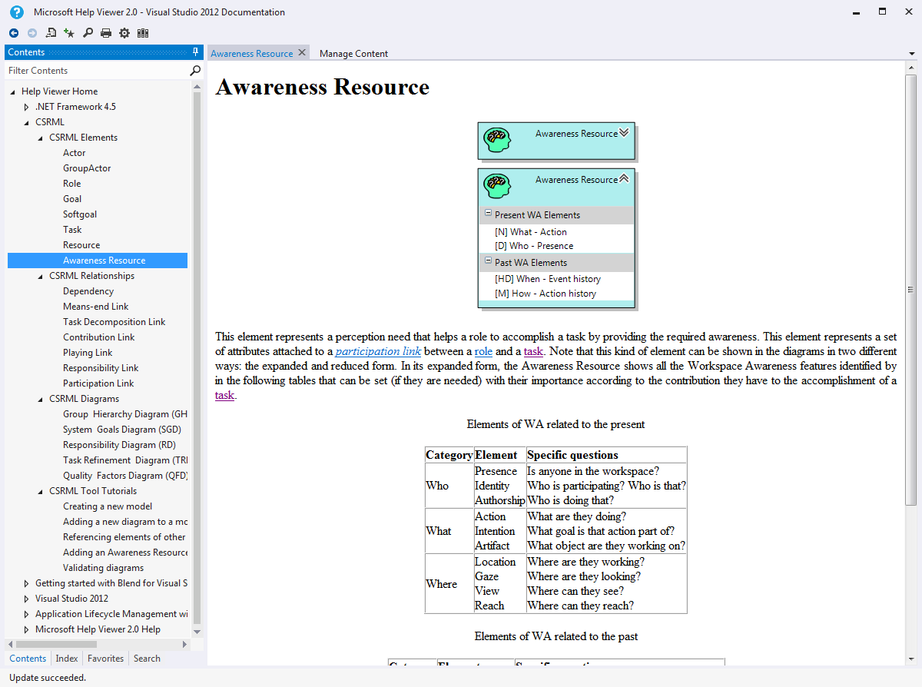Expand the collapsed Awareness Resource element chevron

[x=624, y=132]
